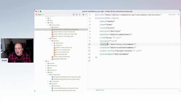Open Project panel gear options

tap(83, 15)
